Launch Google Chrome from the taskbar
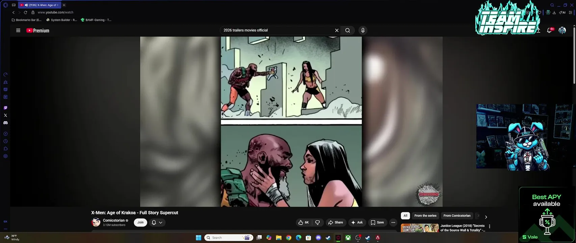The width and height of the screenshot is (576, 243). 289,238
